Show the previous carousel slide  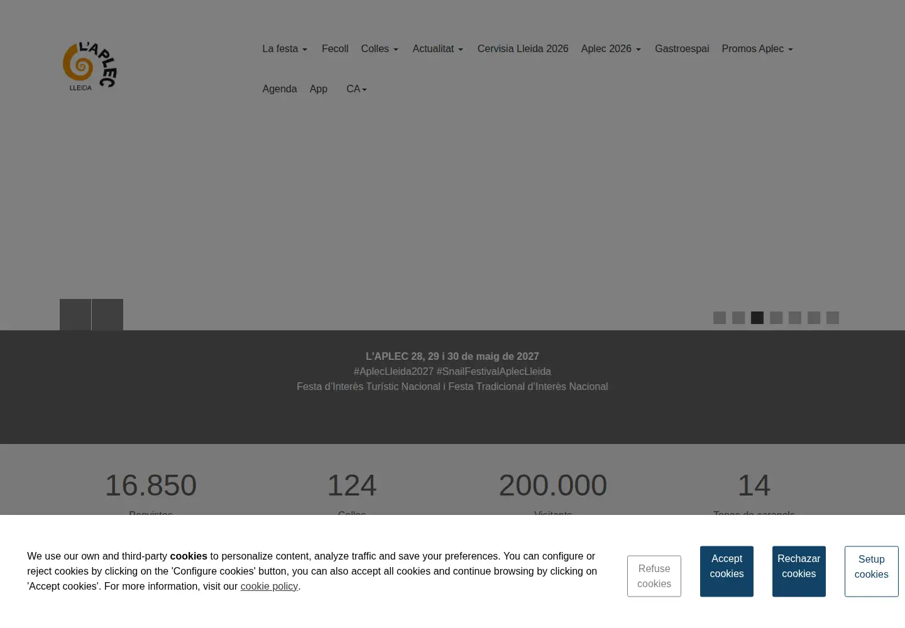pyautogui.click(x=75, y=315)
